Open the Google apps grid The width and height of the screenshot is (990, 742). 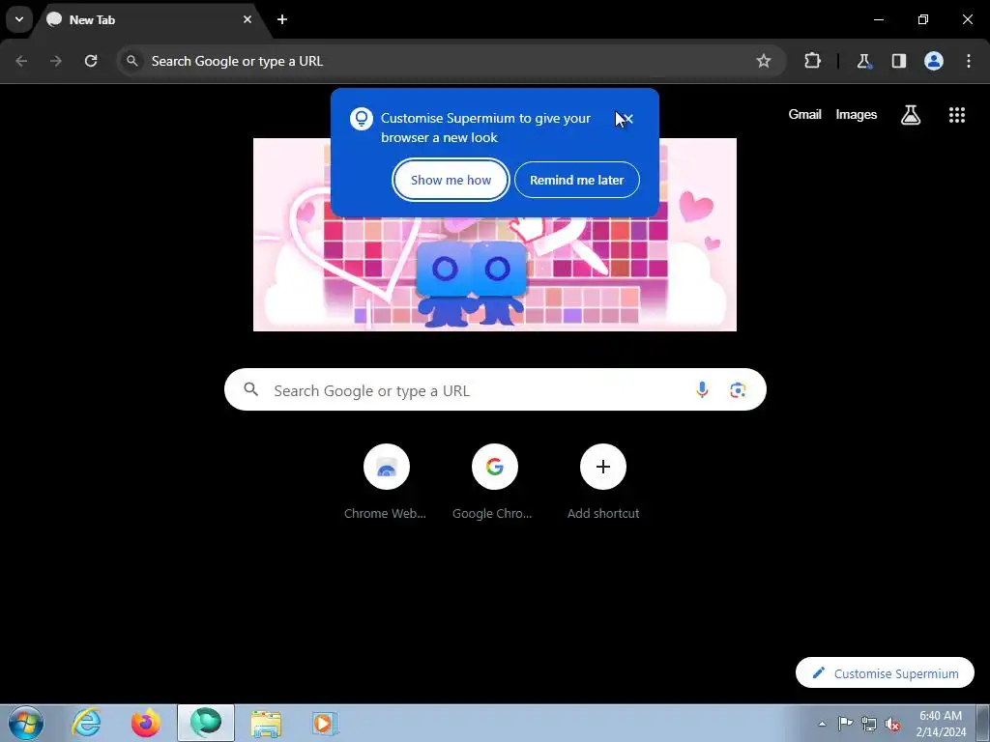coord(956,115)
